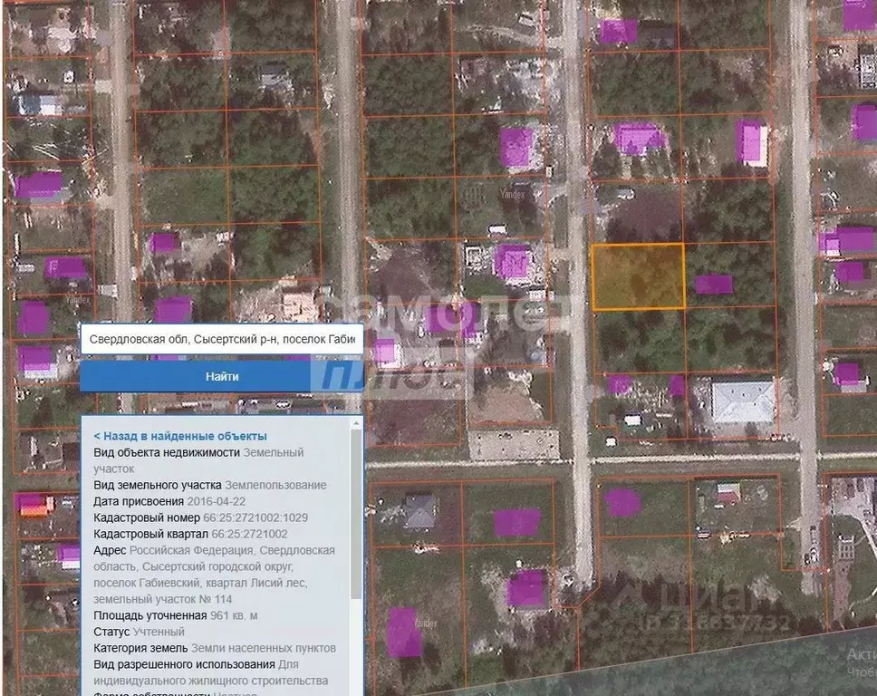Click the area value 961 кв. м

(234, 615)
